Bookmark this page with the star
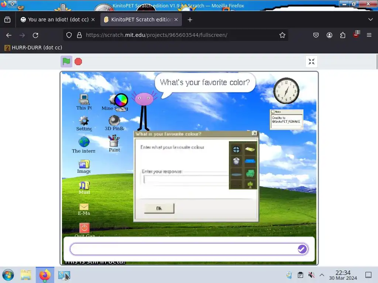 coord(282,35)
